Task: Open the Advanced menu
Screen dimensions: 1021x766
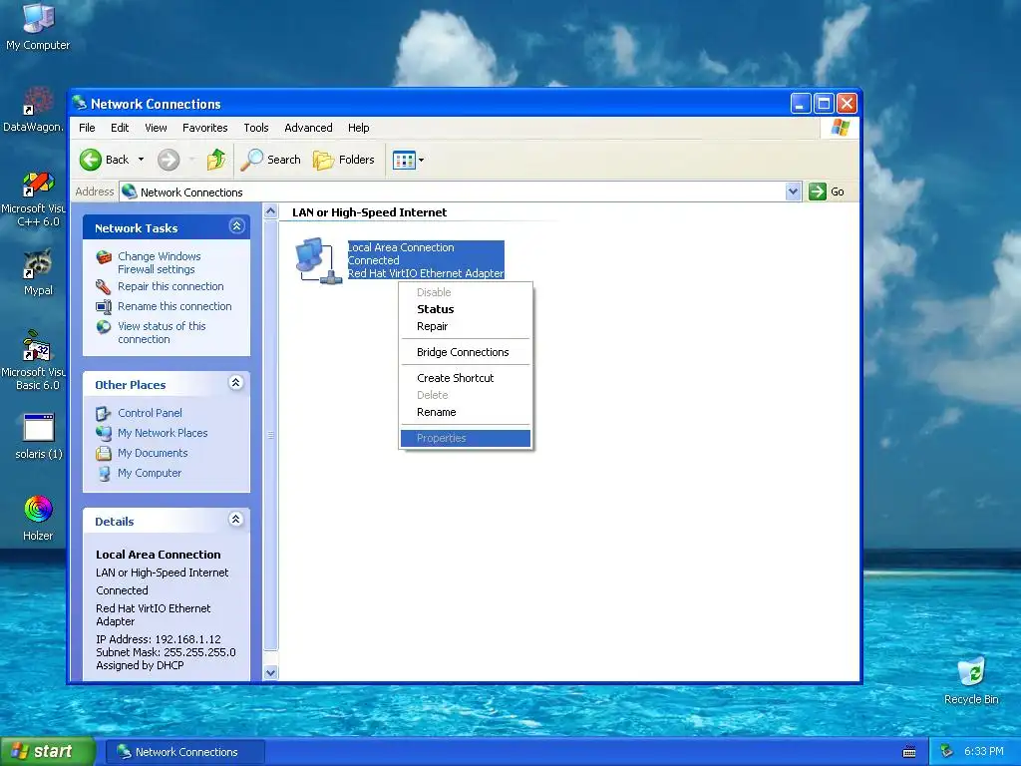Action: pyautogui.click(x=308, y=128)
